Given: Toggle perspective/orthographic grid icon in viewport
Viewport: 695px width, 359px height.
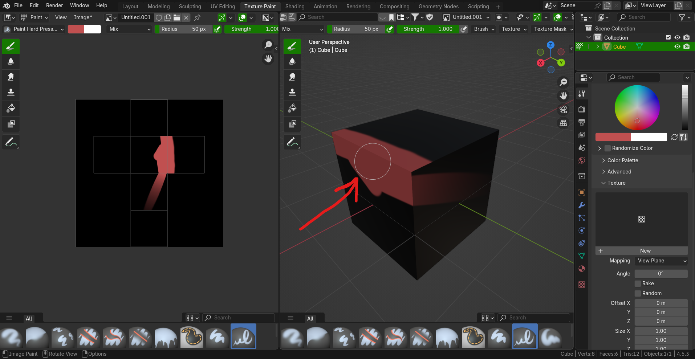Looking at the screenshot, I should point(563,123).
